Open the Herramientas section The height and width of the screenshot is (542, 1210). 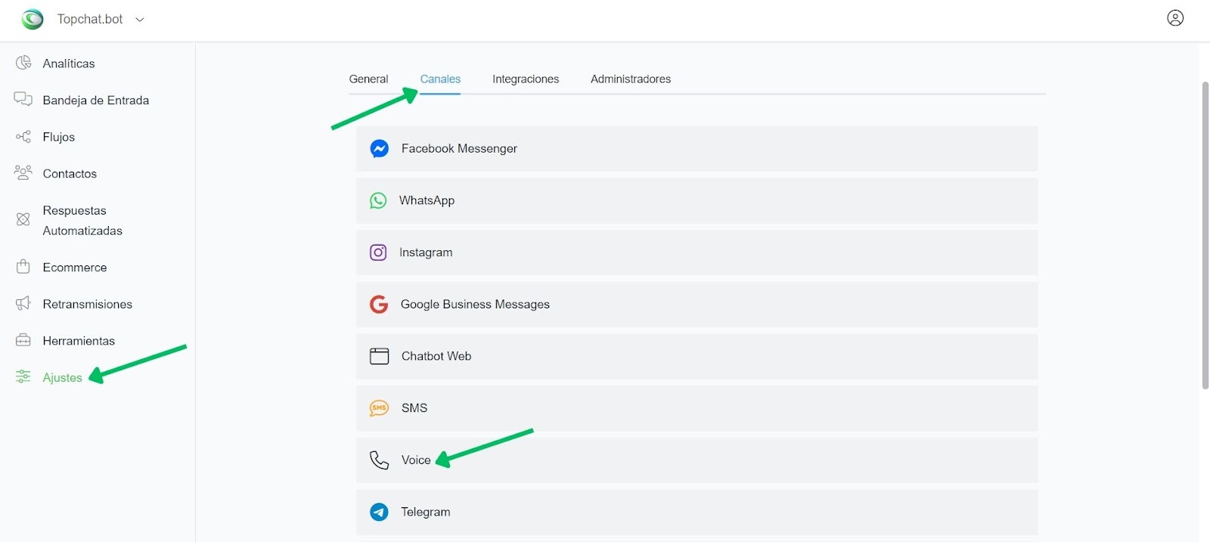click(x=79, y=340)
